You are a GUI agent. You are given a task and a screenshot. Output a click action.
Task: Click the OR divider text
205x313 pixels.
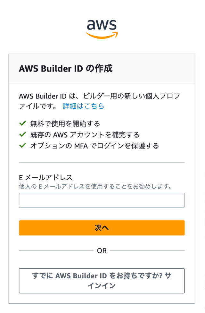(x=102, y=250)
